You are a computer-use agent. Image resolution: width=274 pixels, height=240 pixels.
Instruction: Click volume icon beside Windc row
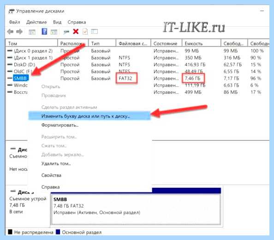(10, 85)
